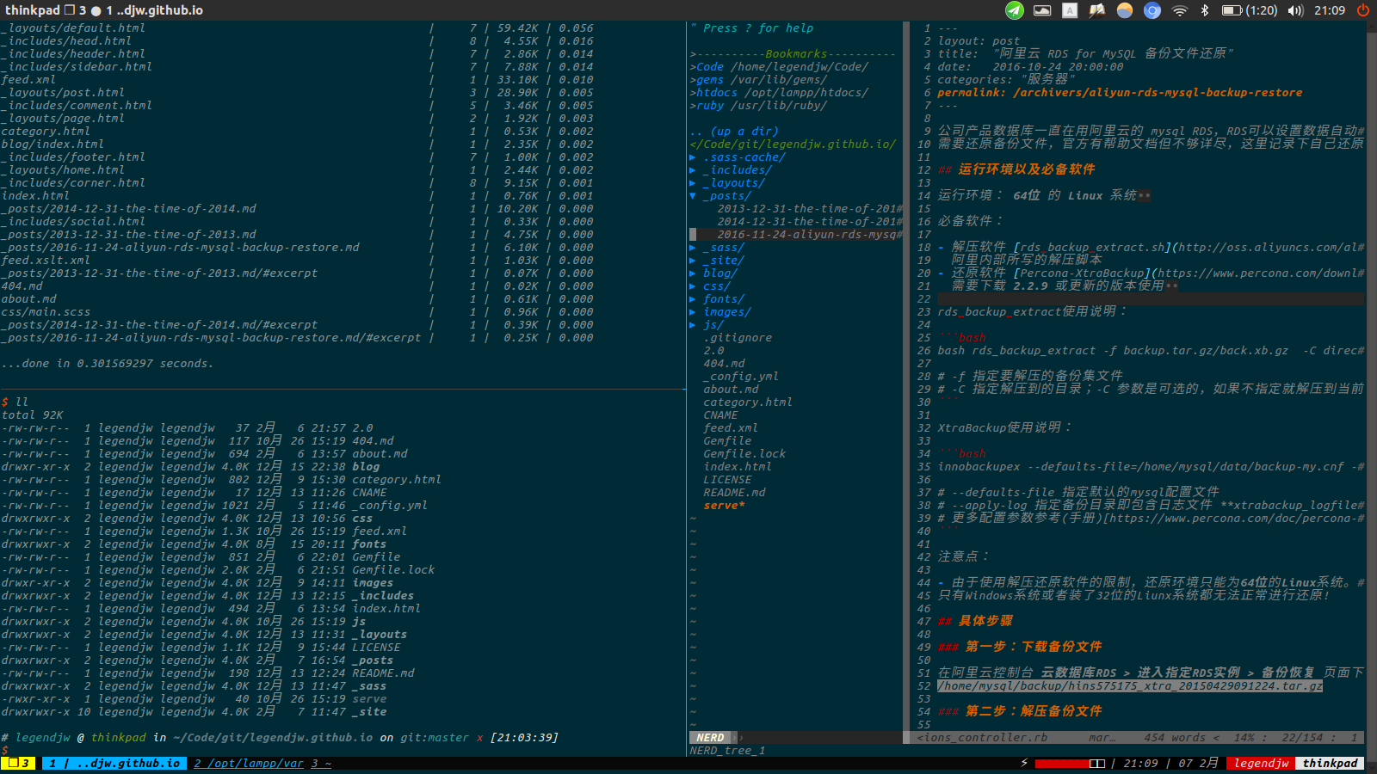
Task: Select CNAME in NERDTree
Action: pyautogui.click(x=720, y=415)
